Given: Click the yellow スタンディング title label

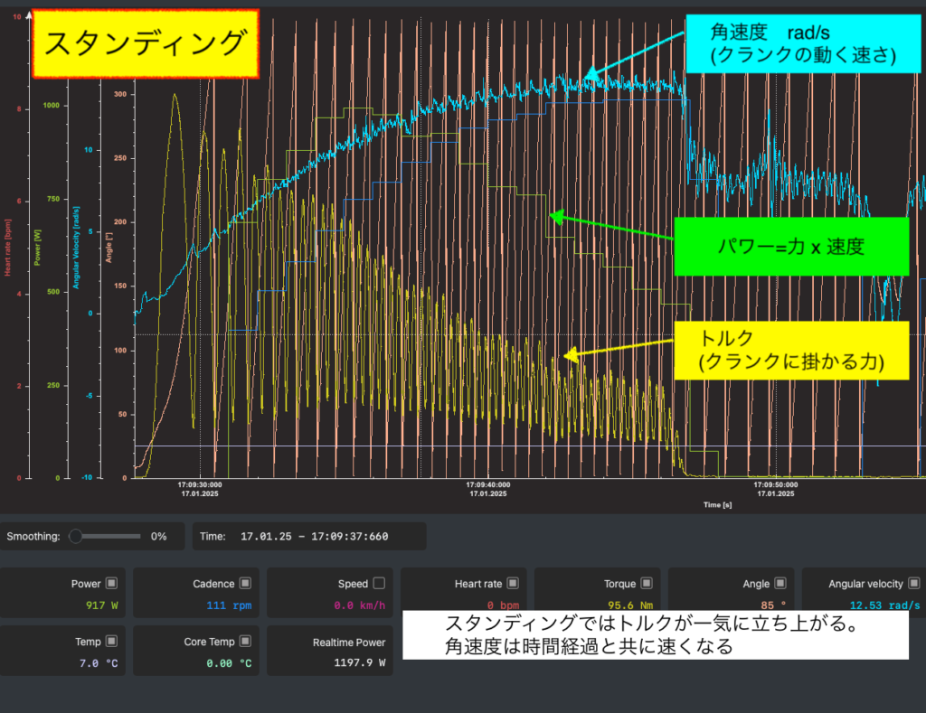Looking at the screenshot, I should pos(146,42).
